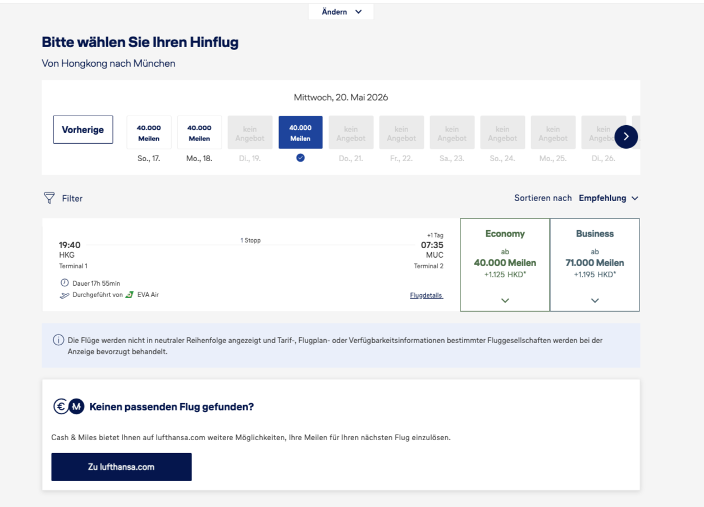
Task: Select the highlighted 40.000 Meilen date tile
Action: click(x=300, y=133)
